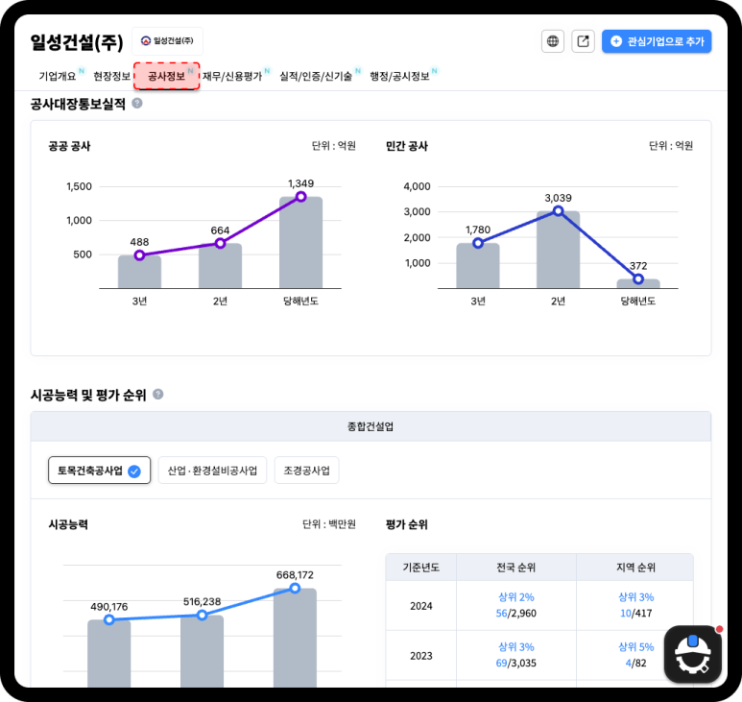
Task: Click the 488 data point on 공공 공사 chart
Action: pyautogui.click(x=139, y=255)
